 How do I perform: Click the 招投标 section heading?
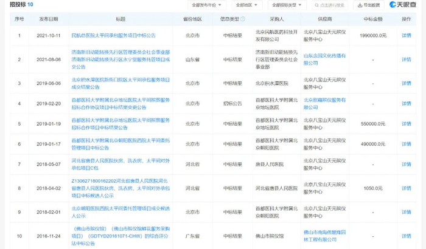[18, 4]
